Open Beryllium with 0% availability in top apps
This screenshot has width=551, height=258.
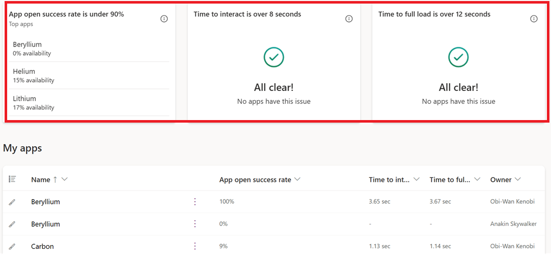coord(27,44)
